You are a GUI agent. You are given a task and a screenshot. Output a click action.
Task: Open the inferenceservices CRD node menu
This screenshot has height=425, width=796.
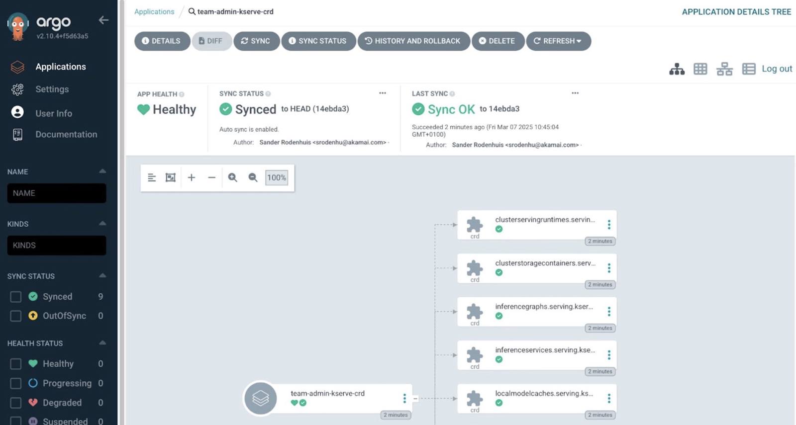click(609, 355)
